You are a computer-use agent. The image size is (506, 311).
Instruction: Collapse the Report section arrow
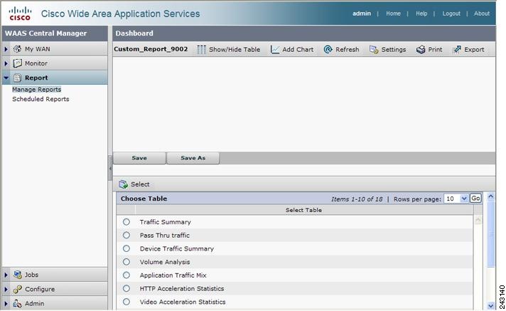click(6, 78)
